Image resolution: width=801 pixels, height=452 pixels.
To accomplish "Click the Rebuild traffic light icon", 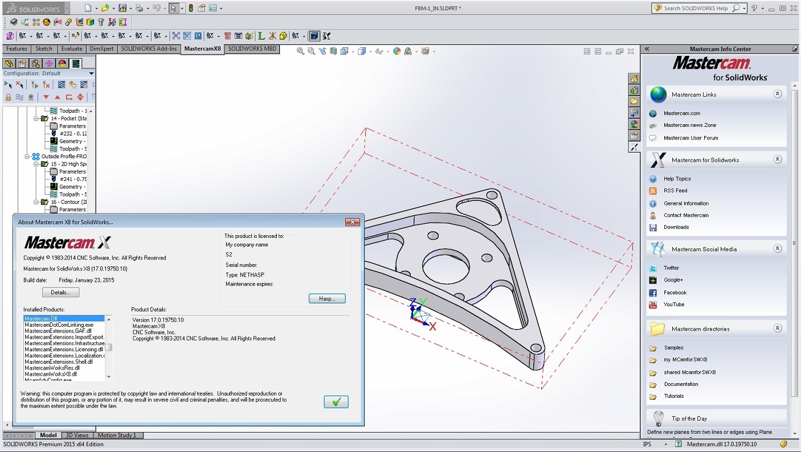I will coord(191,8).
